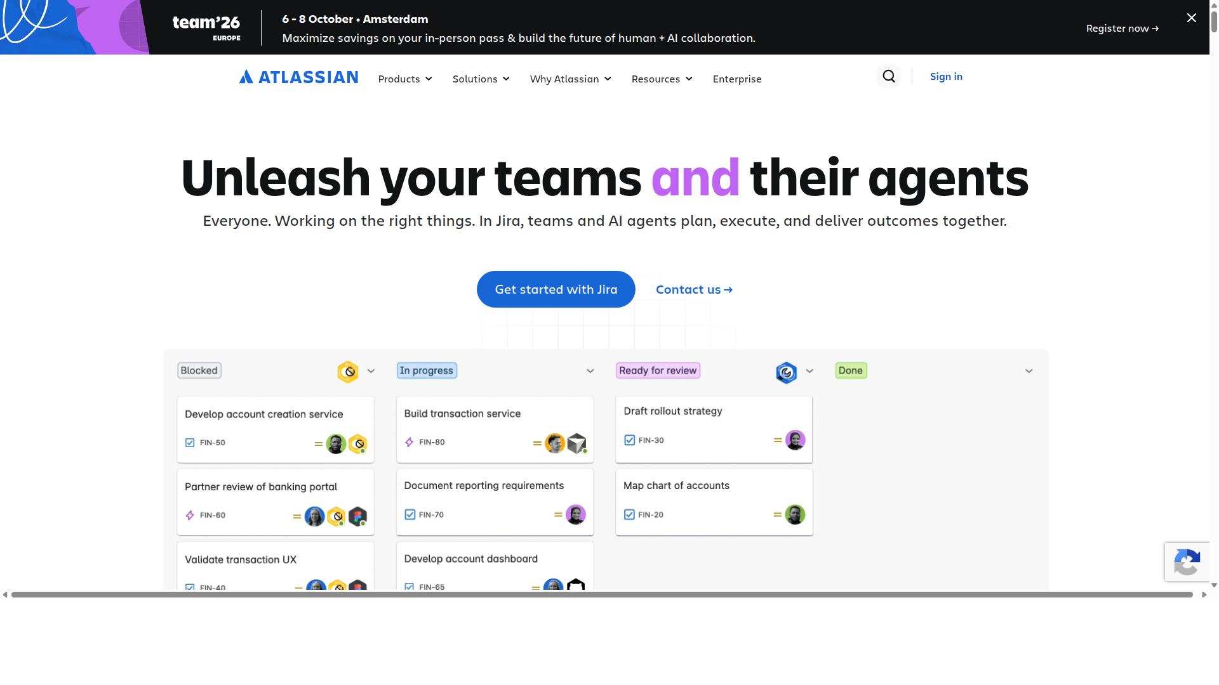Click the blue agent icon in Ready for review header
The width and height of the screenshot is (1219, 685).
[786, 372]
